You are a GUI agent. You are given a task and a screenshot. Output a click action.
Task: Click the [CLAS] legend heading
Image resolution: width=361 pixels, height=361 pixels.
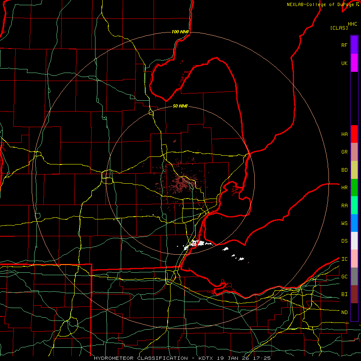click(339, 28)
